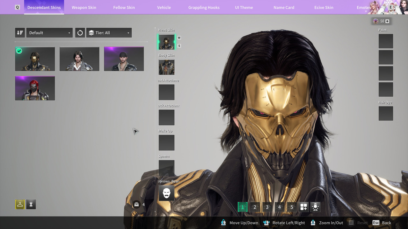
Task: Open the empty Make Up slot
Action: click(166, 143)
